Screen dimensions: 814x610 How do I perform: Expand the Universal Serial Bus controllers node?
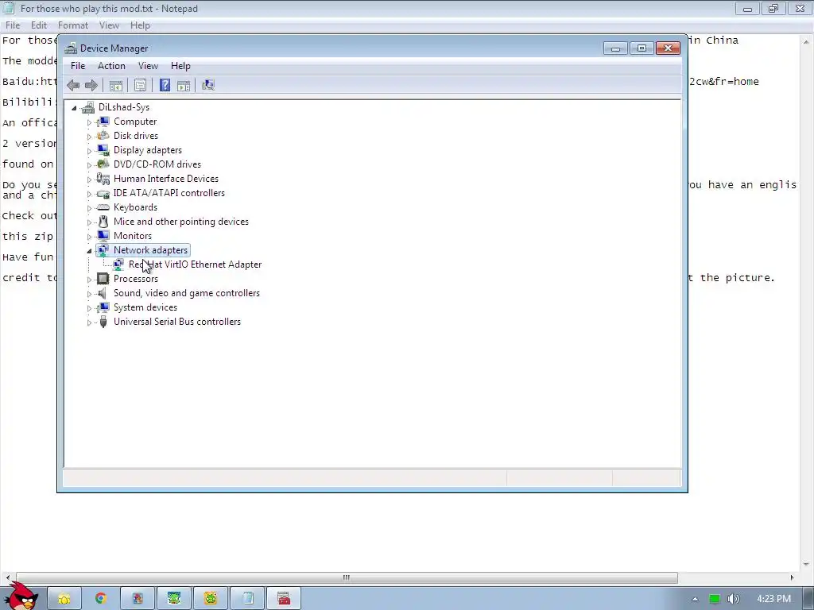[89, 322]
